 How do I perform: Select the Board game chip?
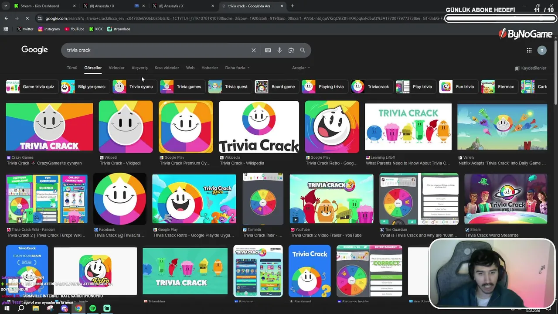pos(276,87)
